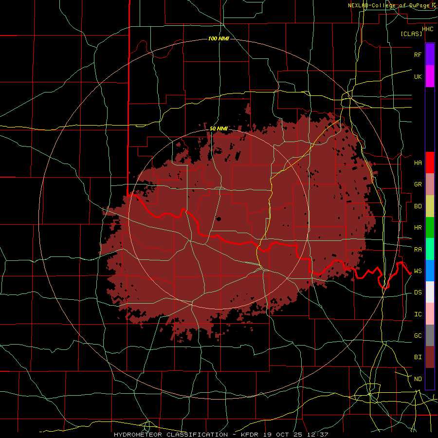Click the BI legend label
This screenshot has width=438, height=438.
point(418,357)
